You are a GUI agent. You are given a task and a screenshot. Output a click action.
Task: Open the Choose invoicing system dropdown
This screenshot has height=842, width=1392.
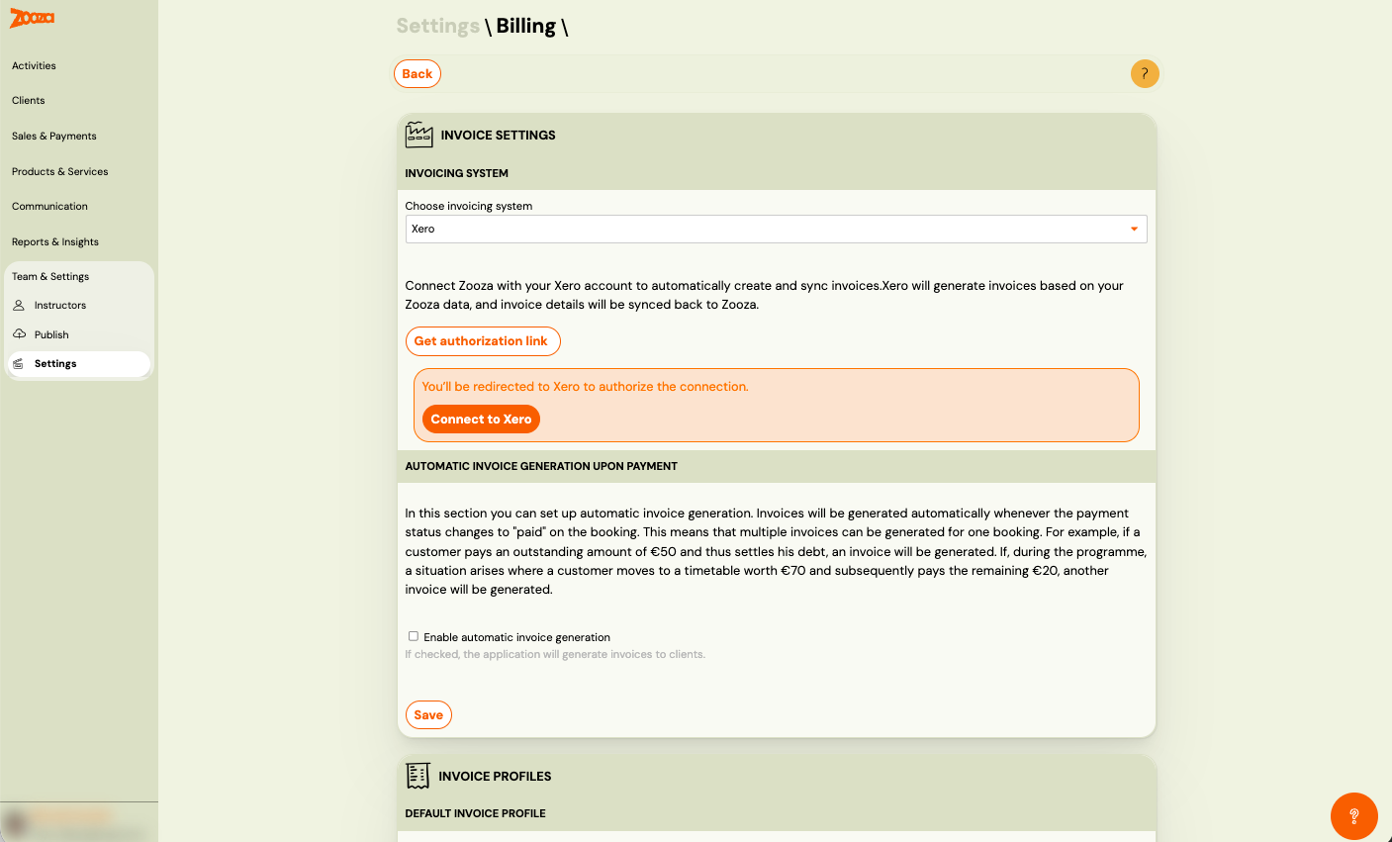coord(776,229)
